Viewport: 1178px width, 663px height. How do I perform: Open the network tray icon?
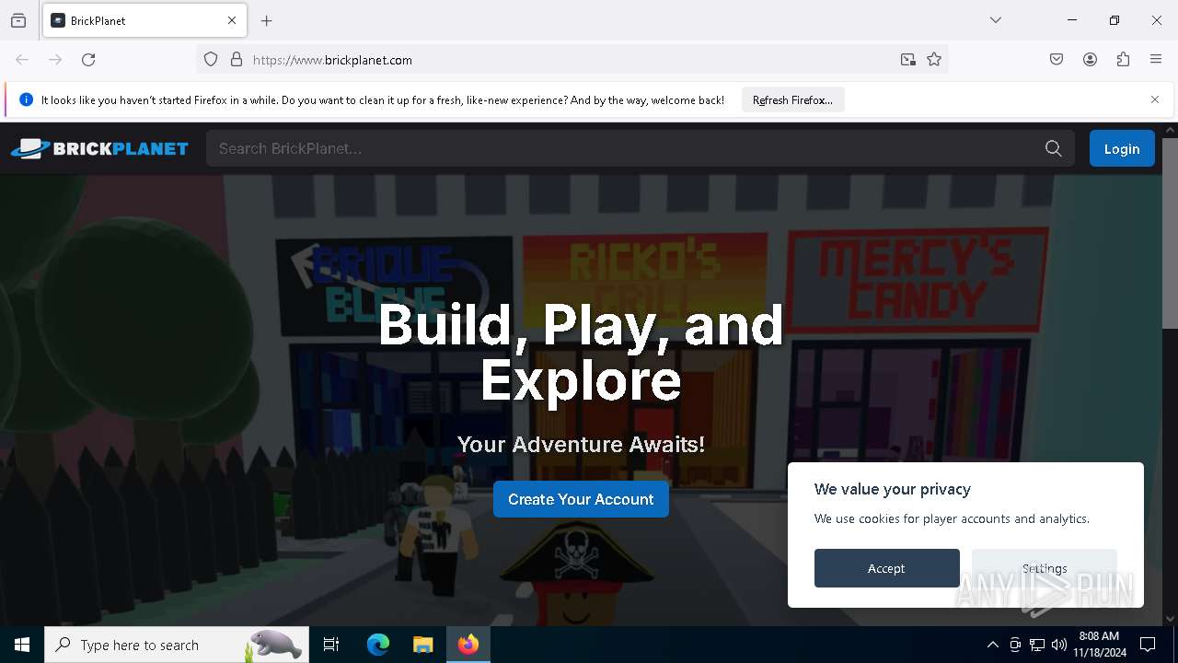(x=1037, y=645)
